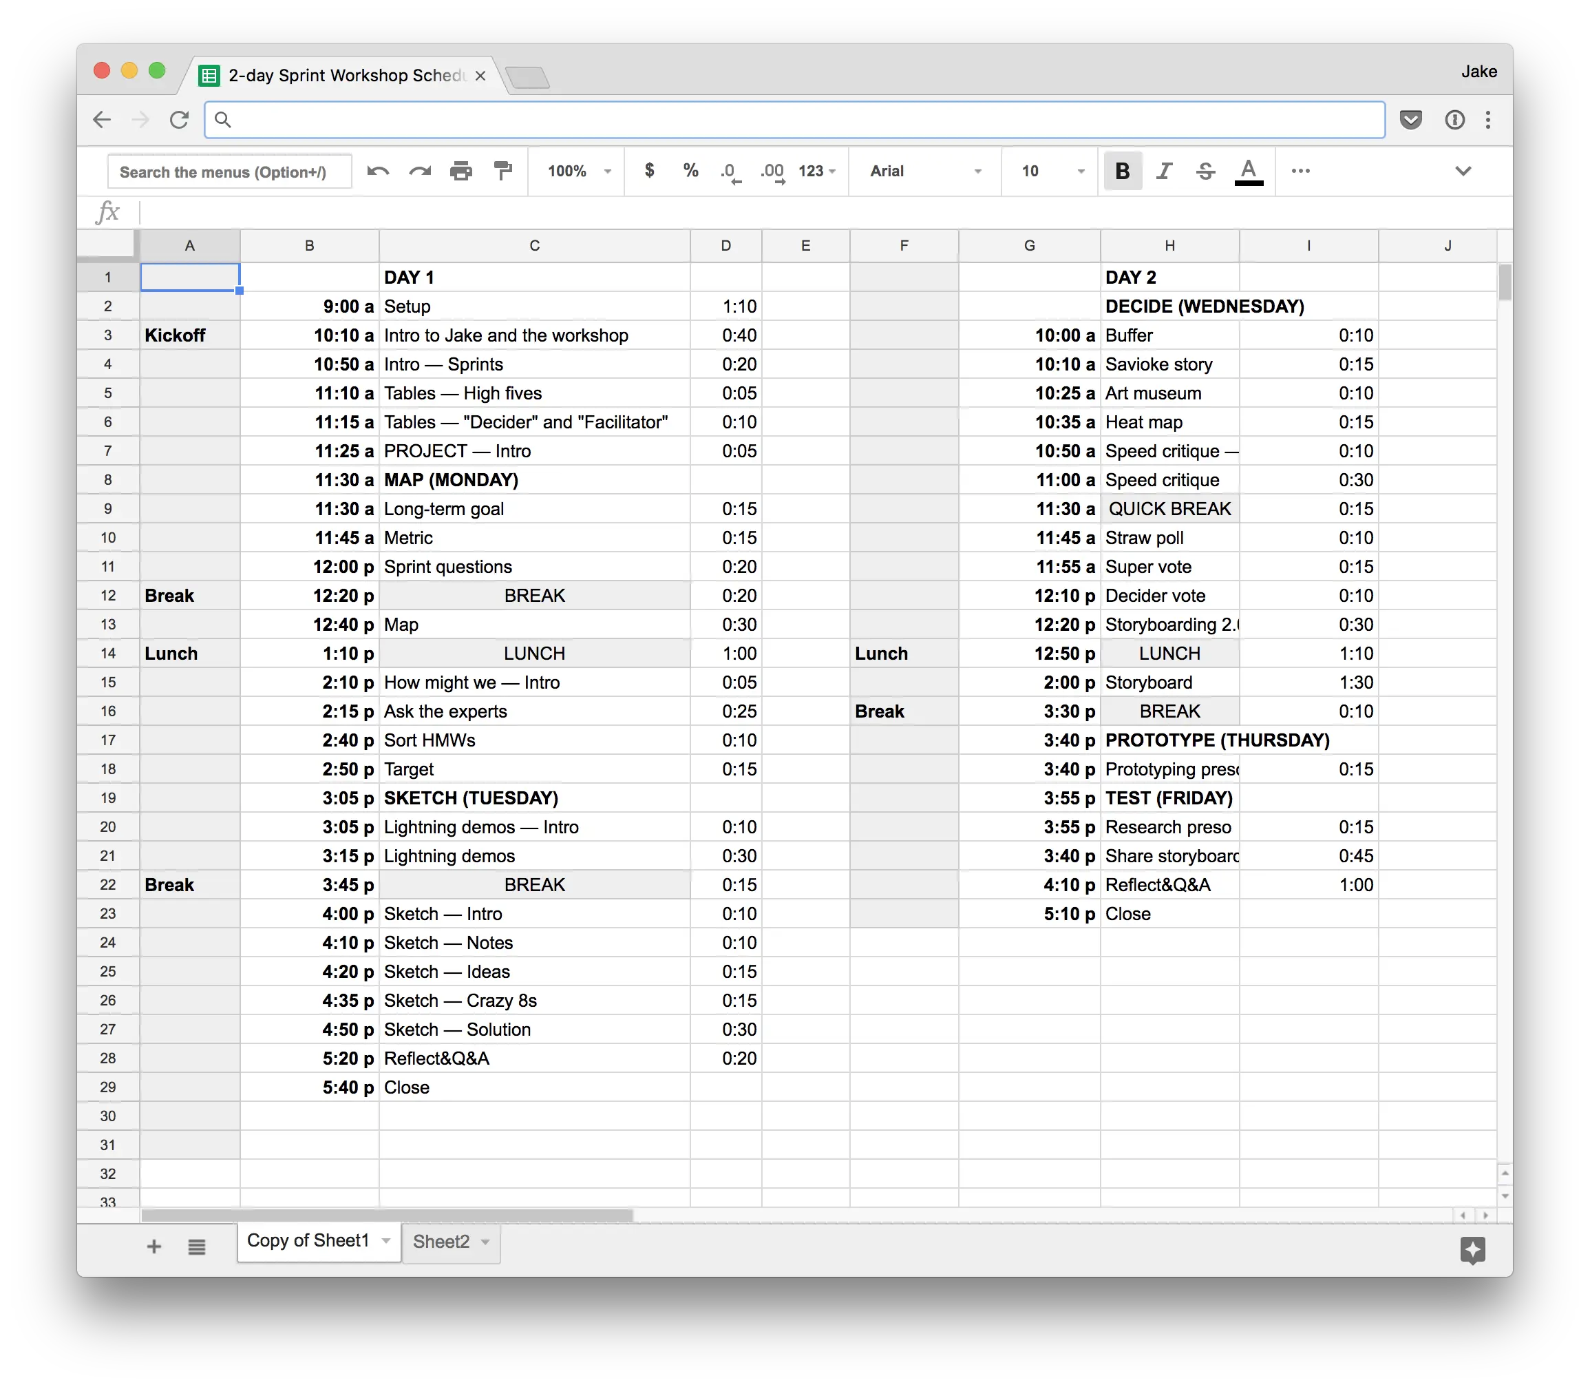Select the "DAY 2" cell
This screenshot has height=1387, width=1590.
click(x=1170, y=277)
